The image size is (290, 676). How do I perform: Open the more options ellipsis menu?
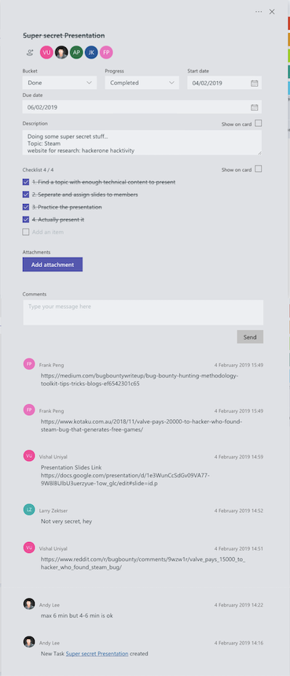(259, 12)
